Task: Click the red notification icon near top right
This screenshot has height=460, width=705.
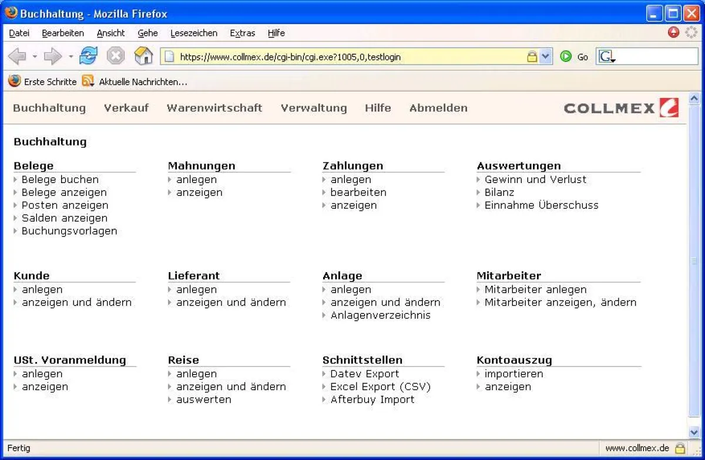Action: tap(673, 33)
